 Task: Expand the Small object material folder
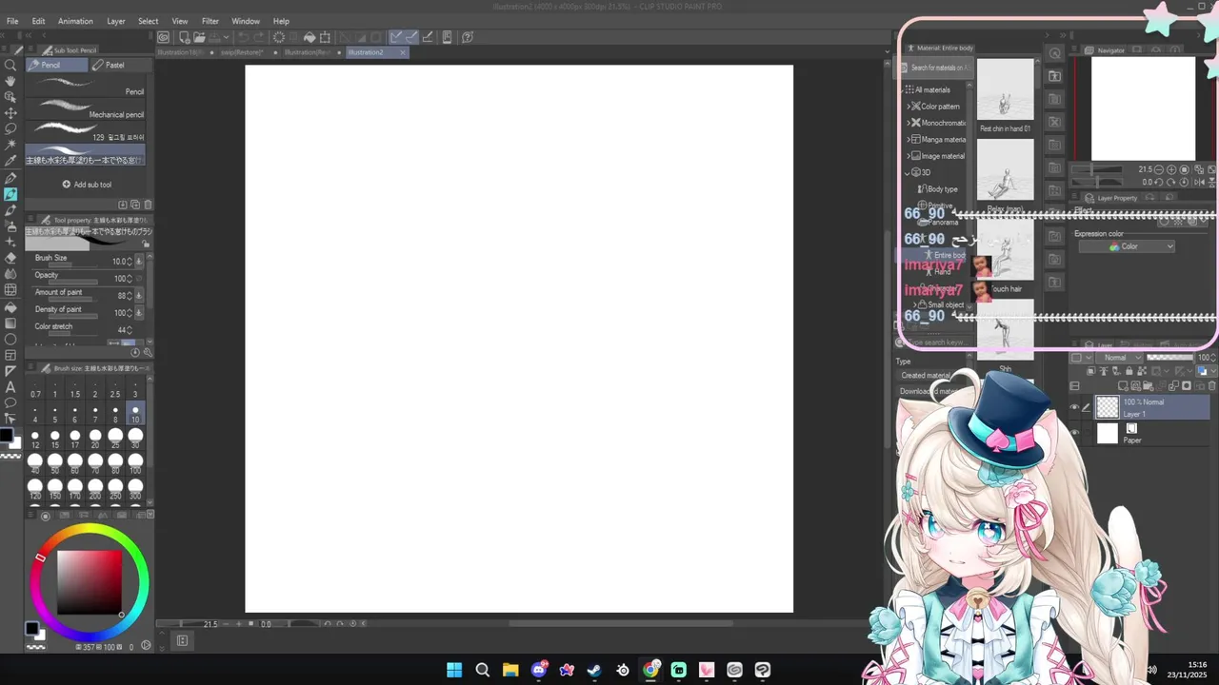coord(915,305)
